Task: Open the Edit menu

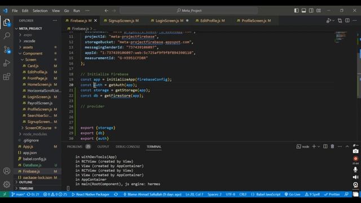Action: click(25, 11)
